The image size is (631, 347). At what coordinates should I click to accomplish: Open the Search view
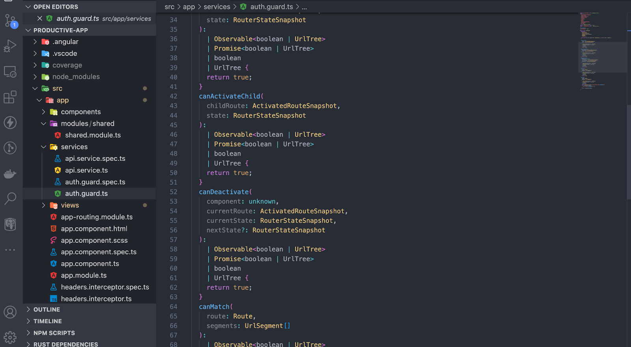tap(10, 199)
